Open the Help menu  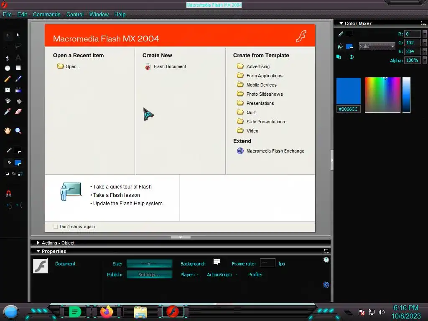click(120, 15)
